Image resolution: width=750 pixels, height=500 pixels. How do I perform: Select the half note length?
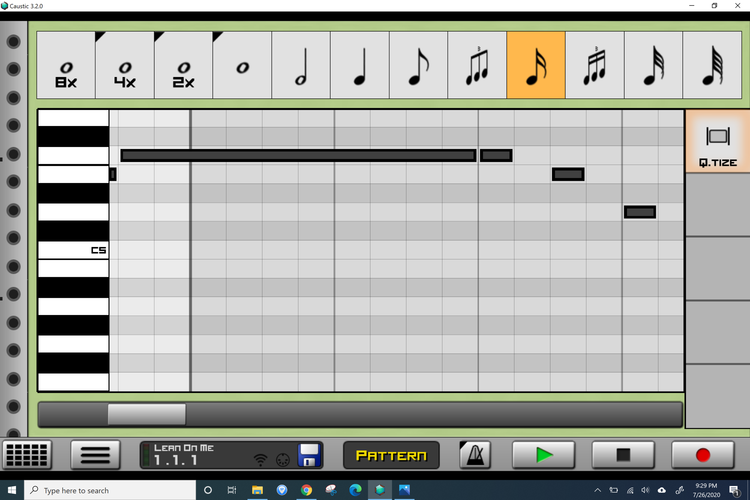[301, 65]
